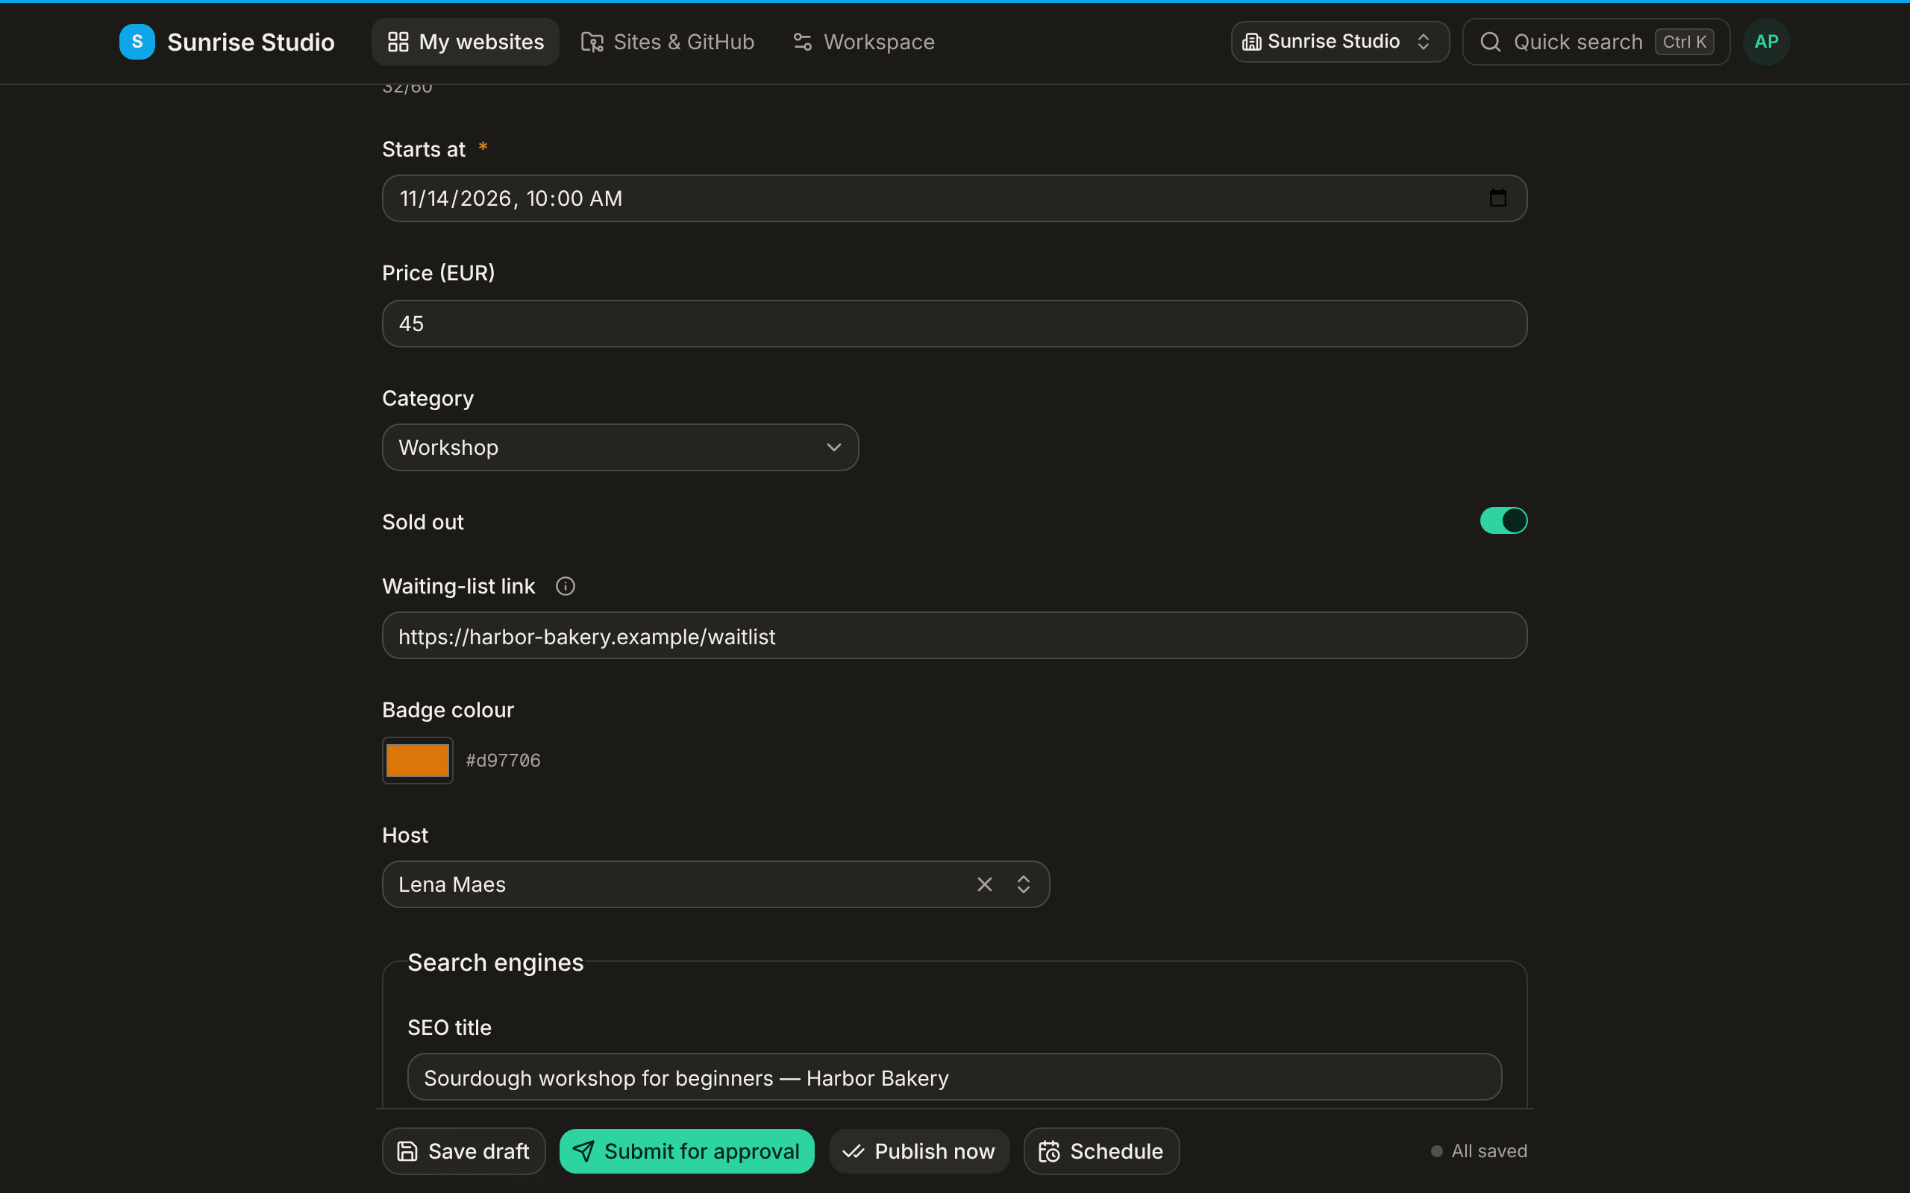Click Save draft button
Image resolution: width=1910 pixels, height=1193 pixels.
pos(463,1151)
